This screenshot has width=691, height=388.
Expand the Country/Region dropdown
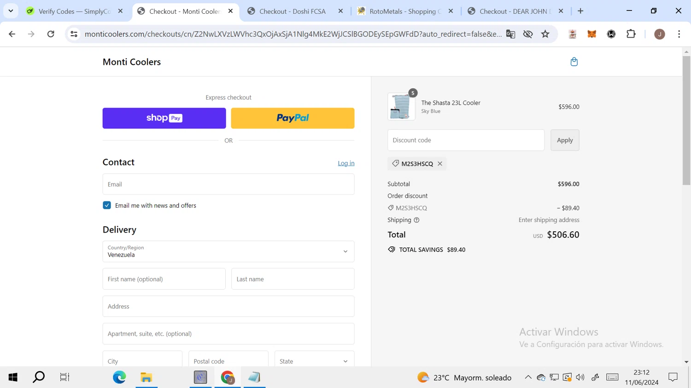click(228, 251)
